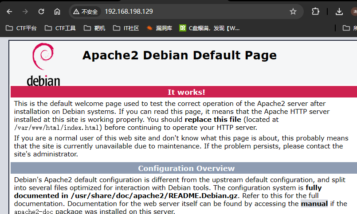Open the 靶机 bookmark folder

click(x=94, y=28)
